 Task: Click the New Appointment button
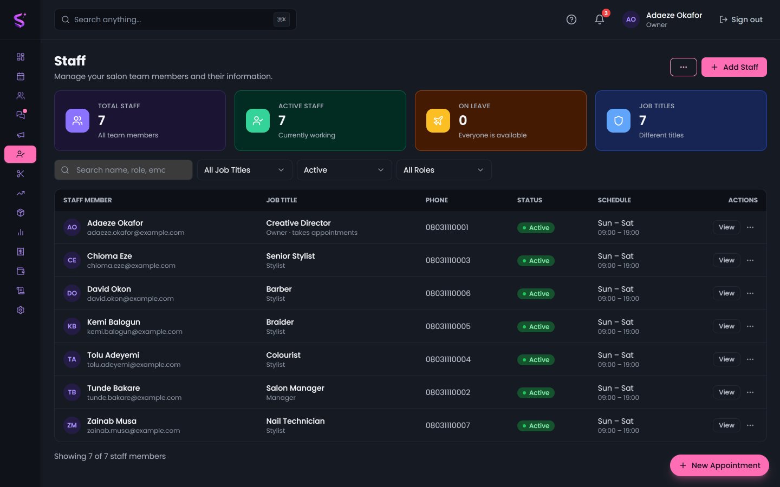pos(719,465)
